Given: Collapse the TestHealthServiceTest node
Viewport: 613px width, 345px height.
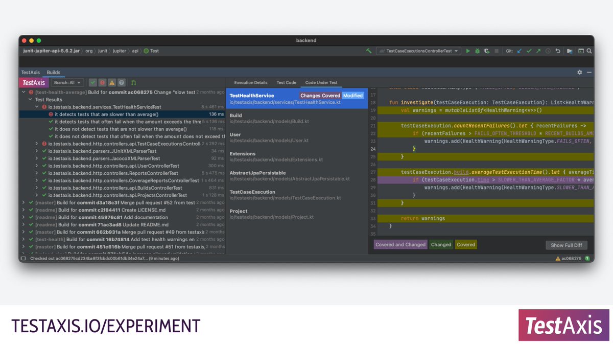Looking at the screenshot, I should [x=37, y=107].
